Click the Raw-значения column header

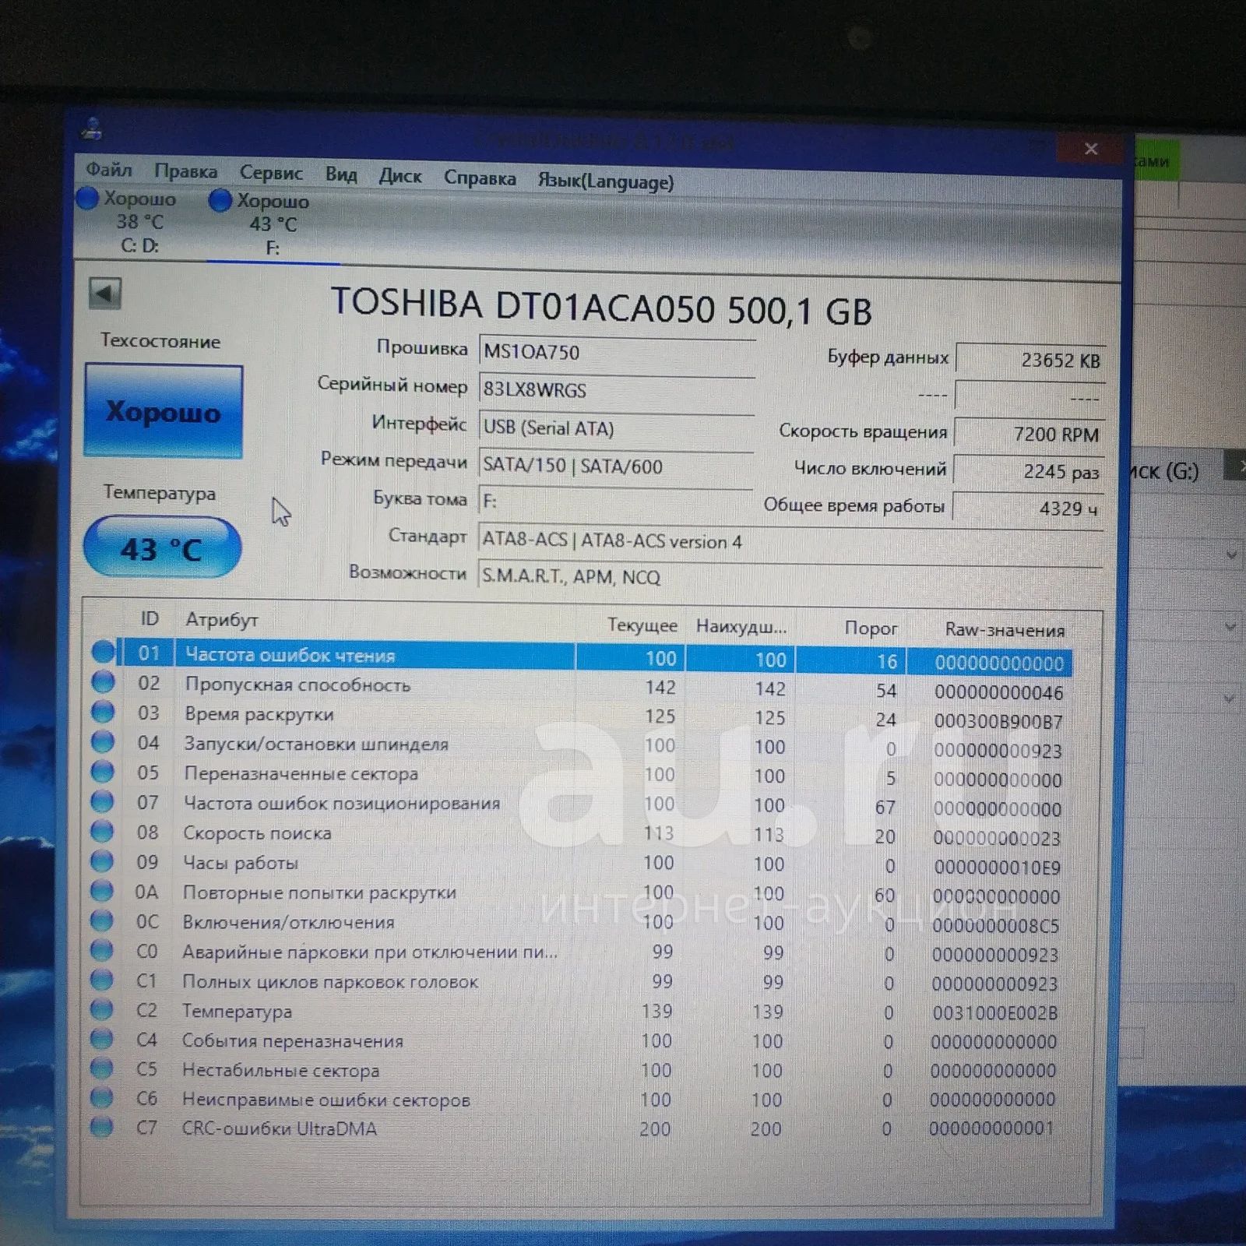pos(1004,630)
